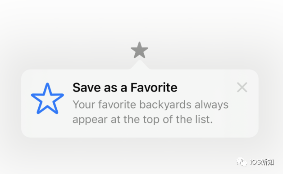Click the word "backyards" in the tip
Image resolution: width=283 pixels, height=174 pixels.
[x=165, y=105]
